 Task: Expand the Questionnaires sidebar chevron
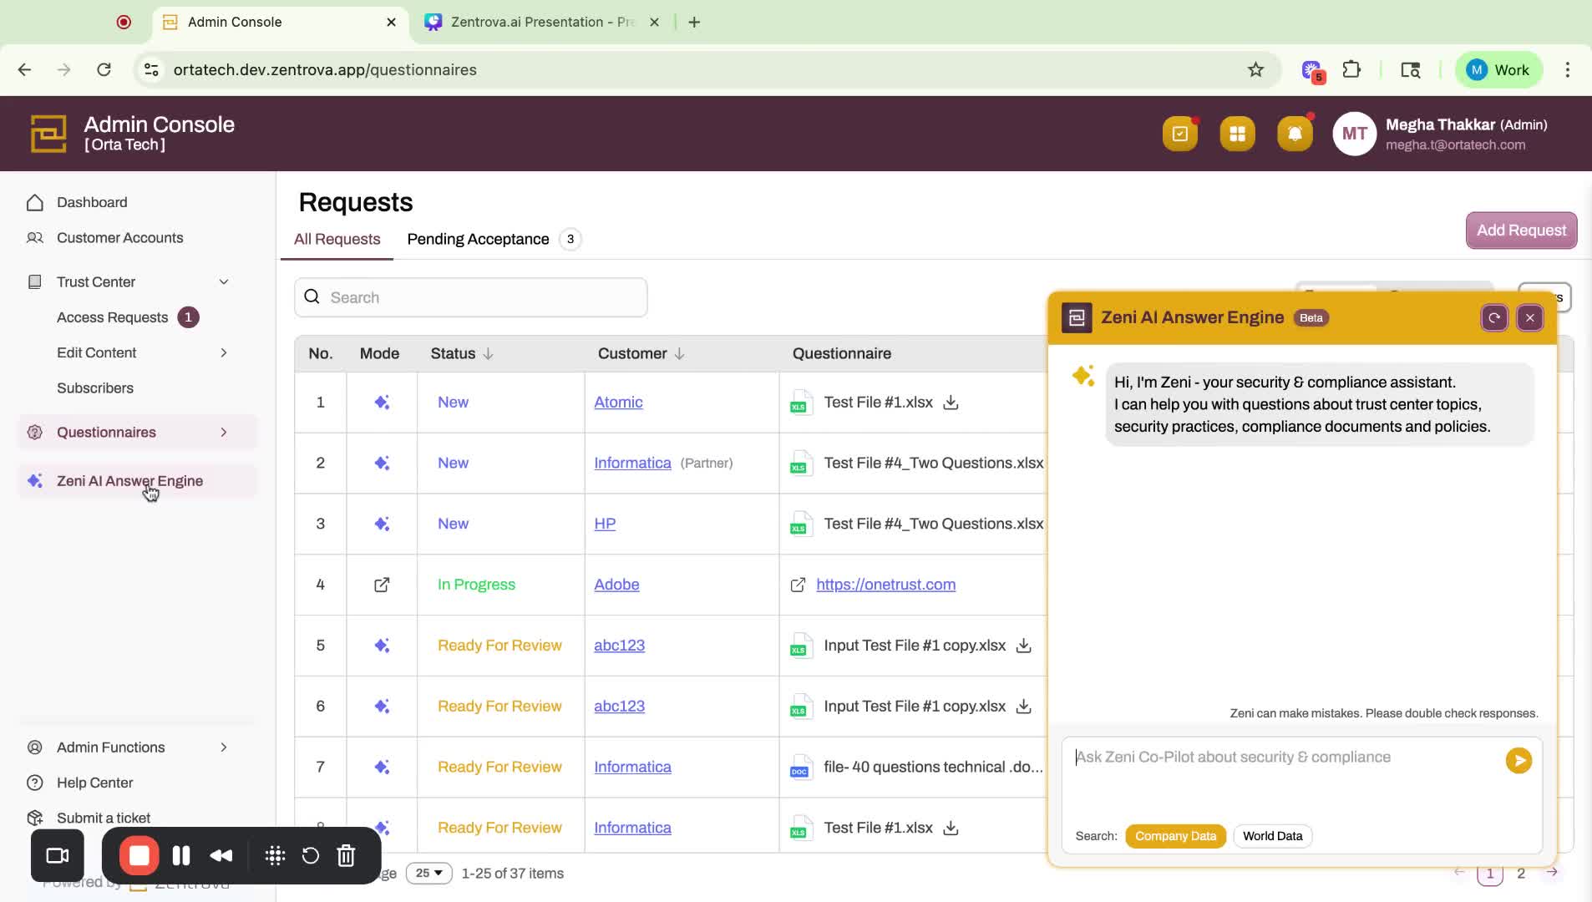pos(224,433)
